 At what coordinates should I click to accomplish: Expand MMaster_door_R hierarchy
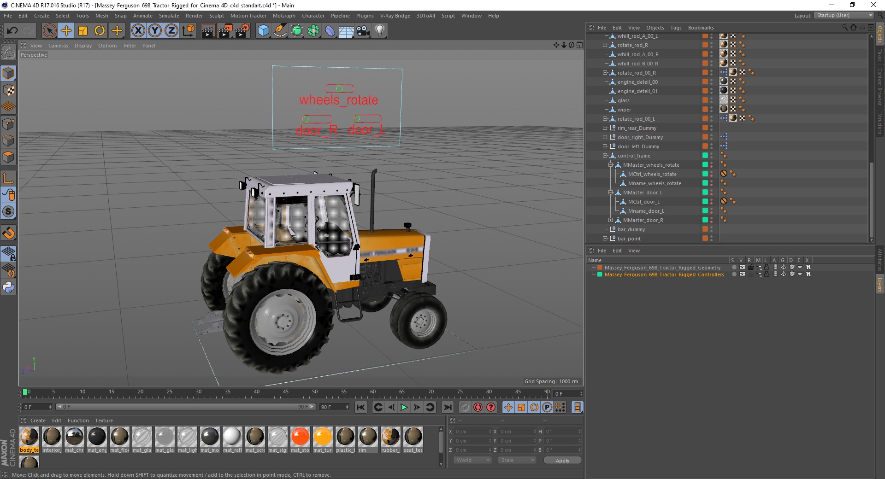tap(610, 220)
